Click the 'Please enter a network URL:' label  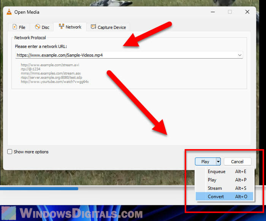click(x=41, y=46)
